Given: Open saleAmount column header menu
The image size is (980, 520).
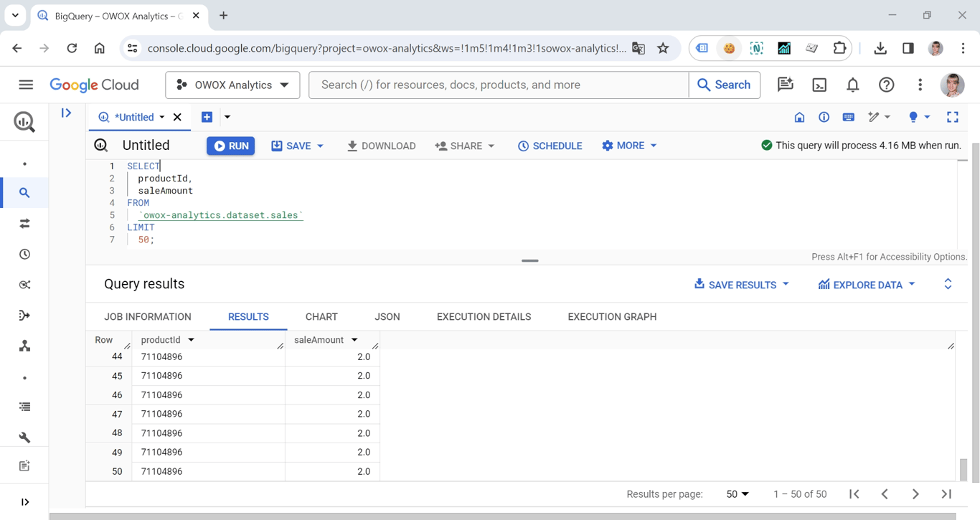Looking at the screenshot, I should click(354, 340).
